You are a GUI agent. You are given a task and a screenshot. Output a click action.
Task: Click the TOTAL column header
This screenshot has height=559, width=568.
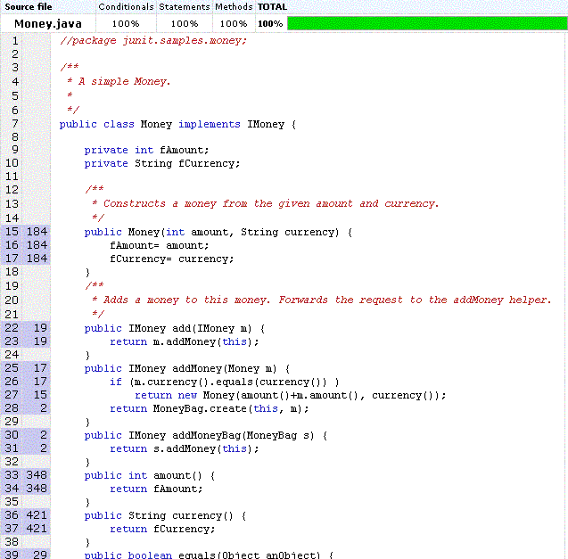pos(272,7)
